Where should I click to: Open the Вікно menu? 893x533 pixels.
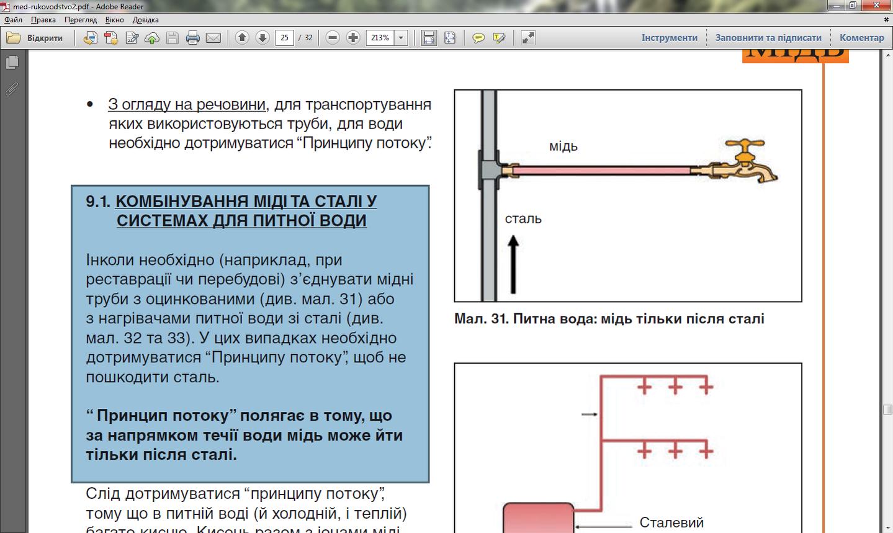(115, 20)
